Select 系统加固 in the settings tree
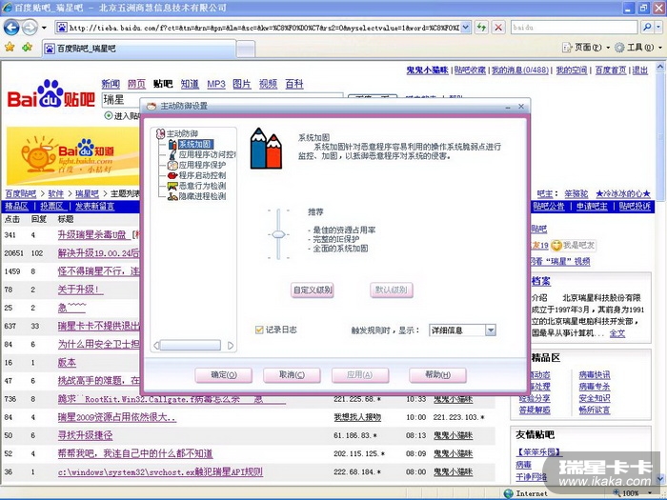 (x=195, y=144)
